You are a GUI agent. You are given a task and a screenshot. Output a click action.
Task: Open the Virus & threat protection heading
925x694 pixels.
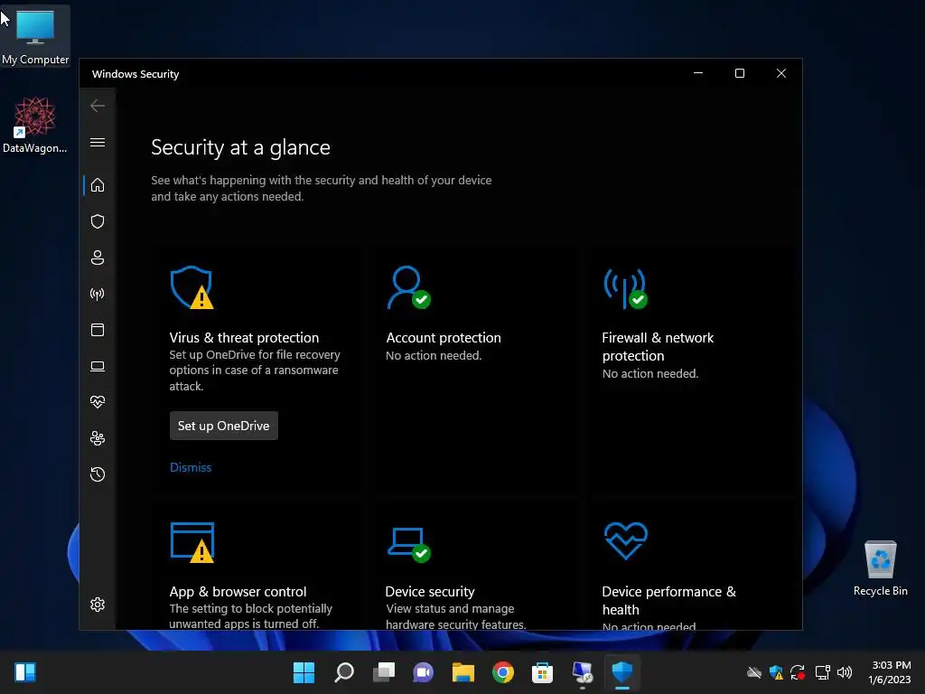tap(244, 338)
